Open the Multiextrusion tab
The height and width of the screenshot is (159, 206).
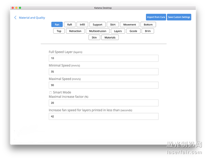pyautogui.click(x=98, y=31)
